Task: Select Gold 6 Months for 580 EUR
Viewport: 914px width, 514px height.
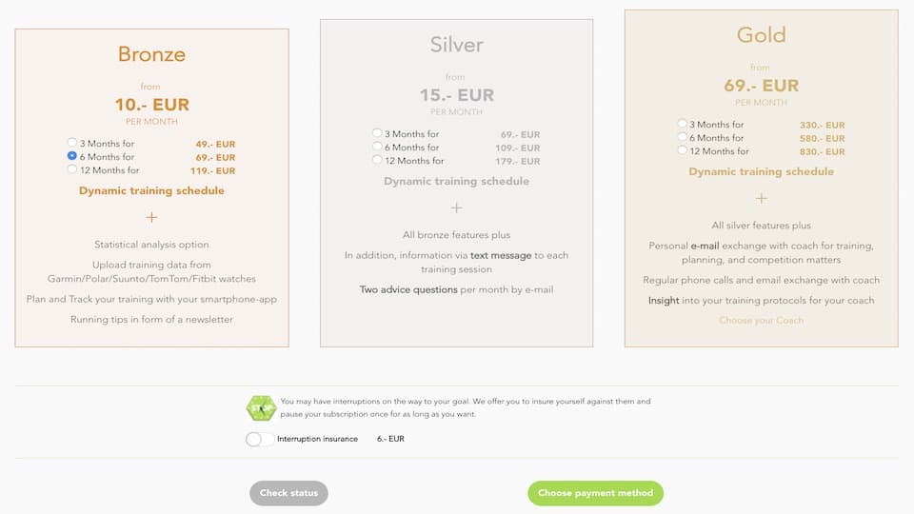Action: click(x=682, y=136)
